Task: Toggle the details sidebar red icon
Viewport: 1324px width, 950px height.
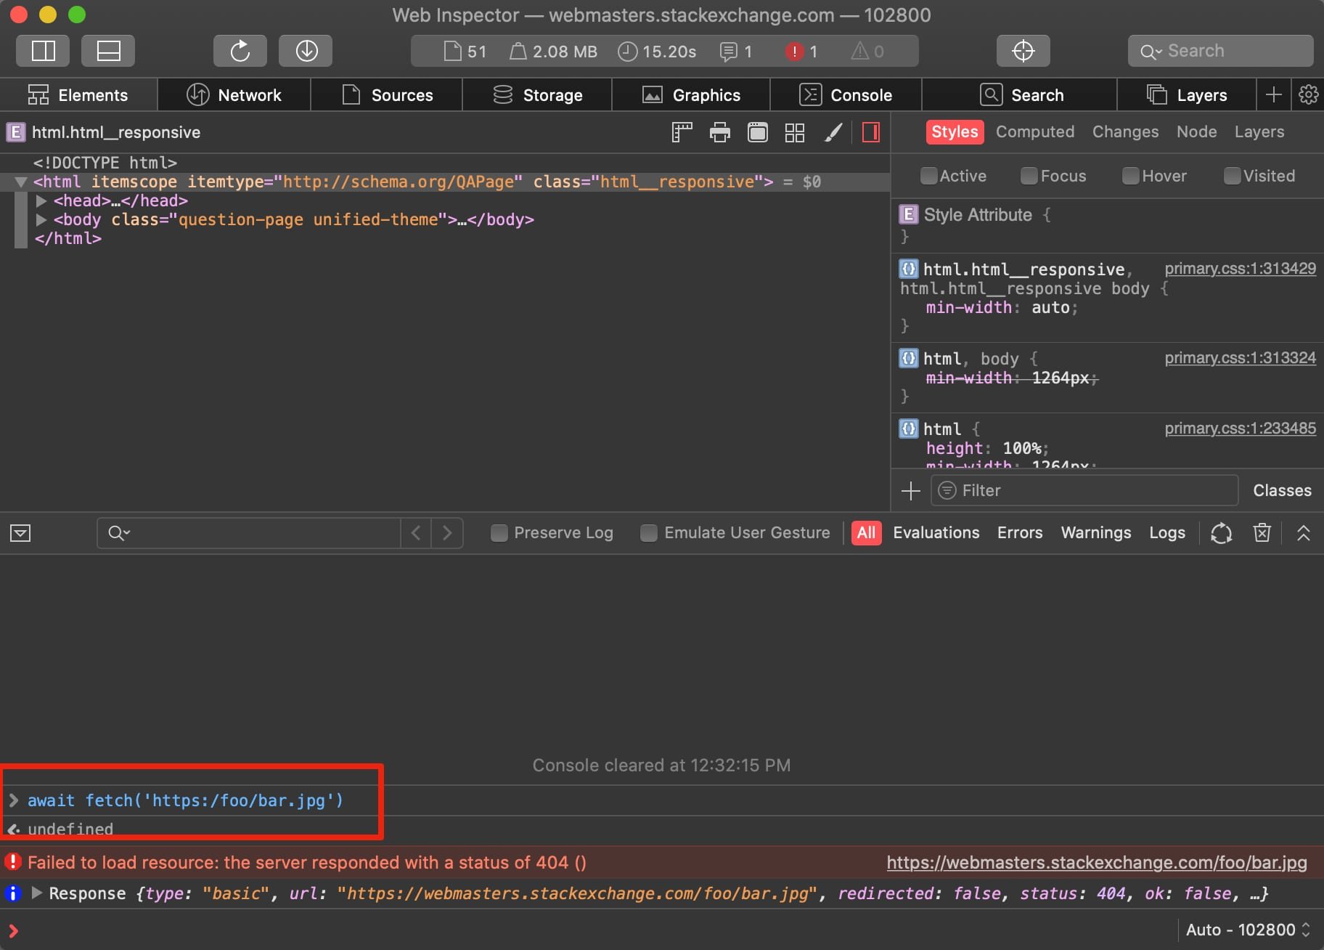Action: coord(870,132)
